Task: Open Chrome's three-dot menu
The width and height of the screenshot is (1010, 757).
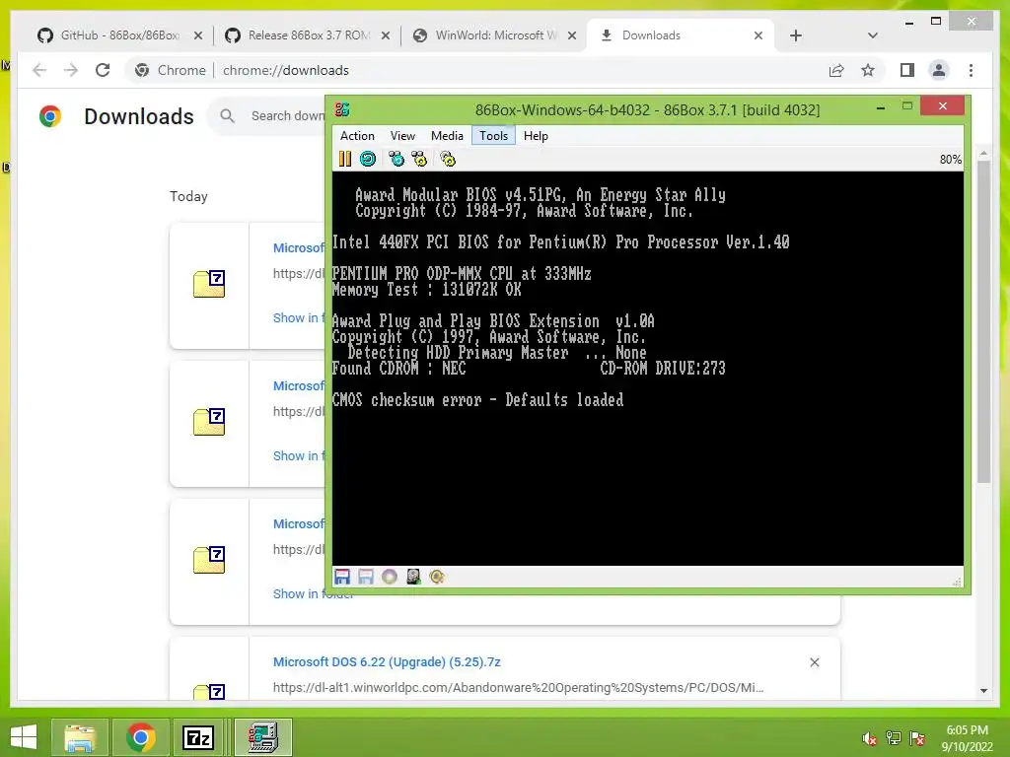Action: (x=971, y=70)
